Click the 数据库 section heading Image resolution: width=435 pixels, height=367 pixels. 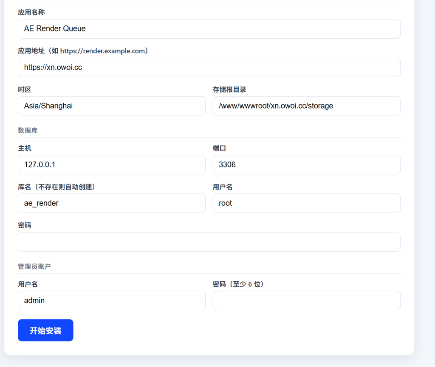pos(28,130)
